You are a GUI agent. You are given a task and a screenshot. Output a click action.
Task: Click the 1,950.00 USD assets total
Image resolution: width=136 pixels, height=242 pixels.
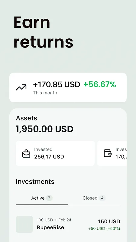(x=44, y=129)
